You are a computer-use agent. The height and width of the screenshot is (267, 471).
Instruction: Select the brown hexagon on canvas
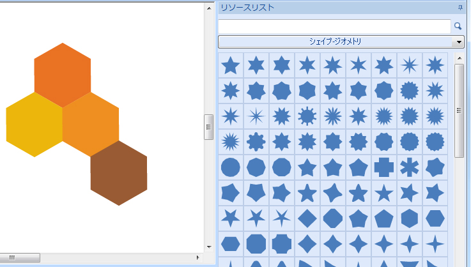coord(119,173)
